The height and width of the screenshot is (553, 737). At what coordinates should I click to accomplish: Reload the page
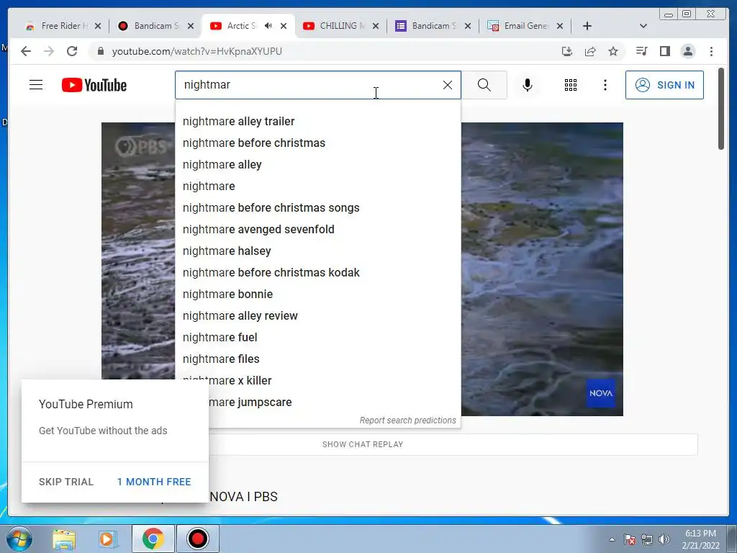coord(72,51)
